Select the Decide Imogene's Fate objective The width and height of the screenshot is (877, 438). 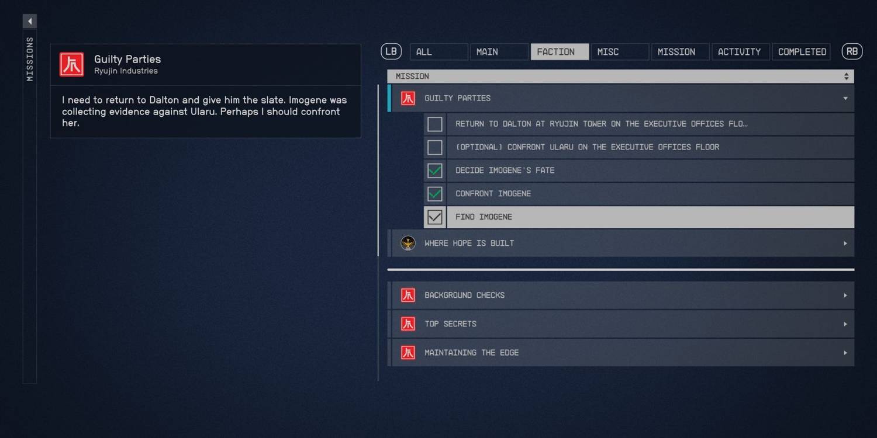click(649, 171)
